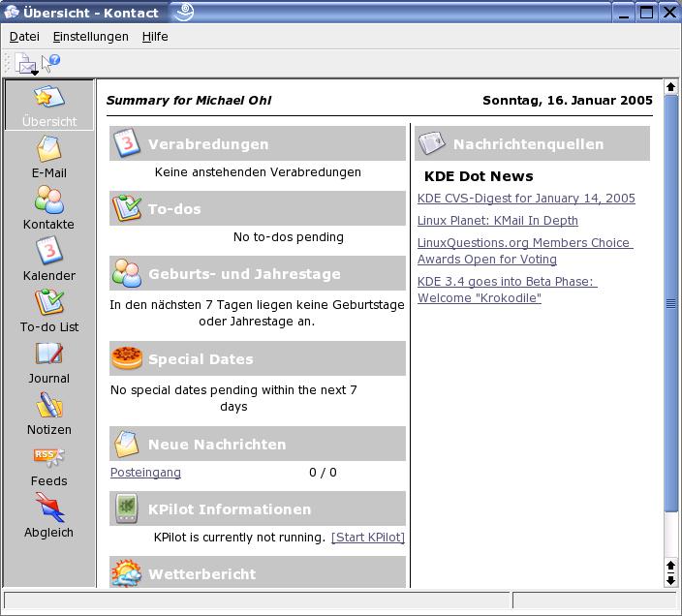This screenshot has width=682, height=616.
Task: Open KDE CVS-Digest for January 14 article
Action: [526, 199]
